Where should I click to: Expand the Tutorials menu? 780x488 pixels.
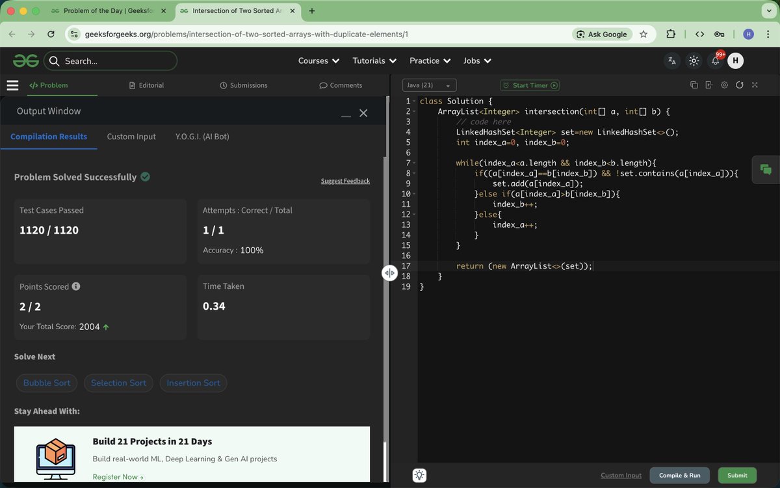pyautogui.click(x=374, y=61)
